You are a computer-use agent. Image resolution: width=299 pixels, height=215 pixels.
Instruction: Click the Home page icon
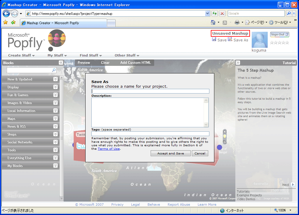213,22
